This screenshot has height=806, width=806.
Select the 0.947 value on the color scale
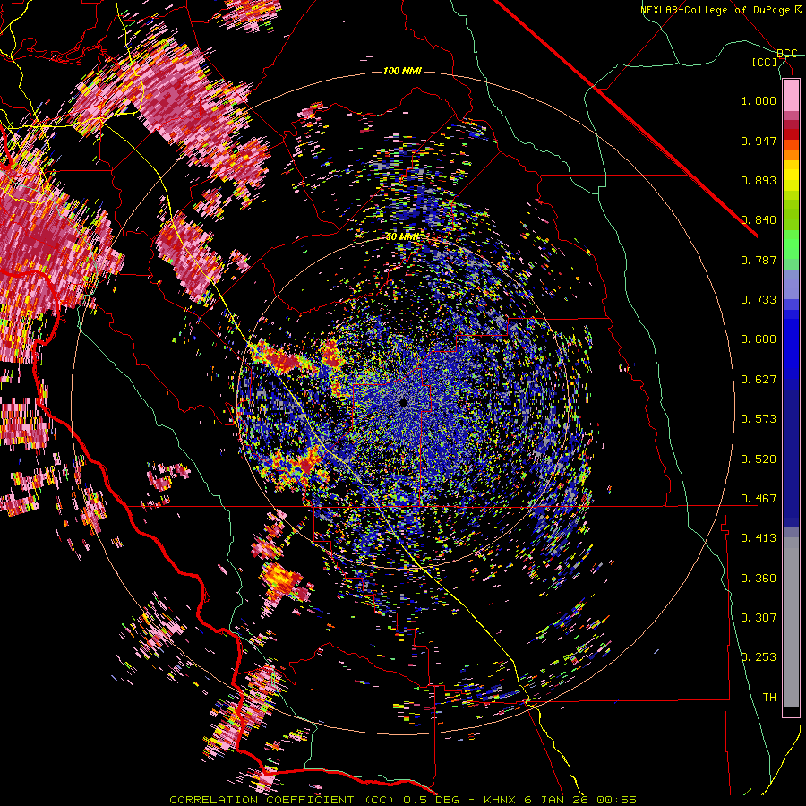(x=759, y=141)
